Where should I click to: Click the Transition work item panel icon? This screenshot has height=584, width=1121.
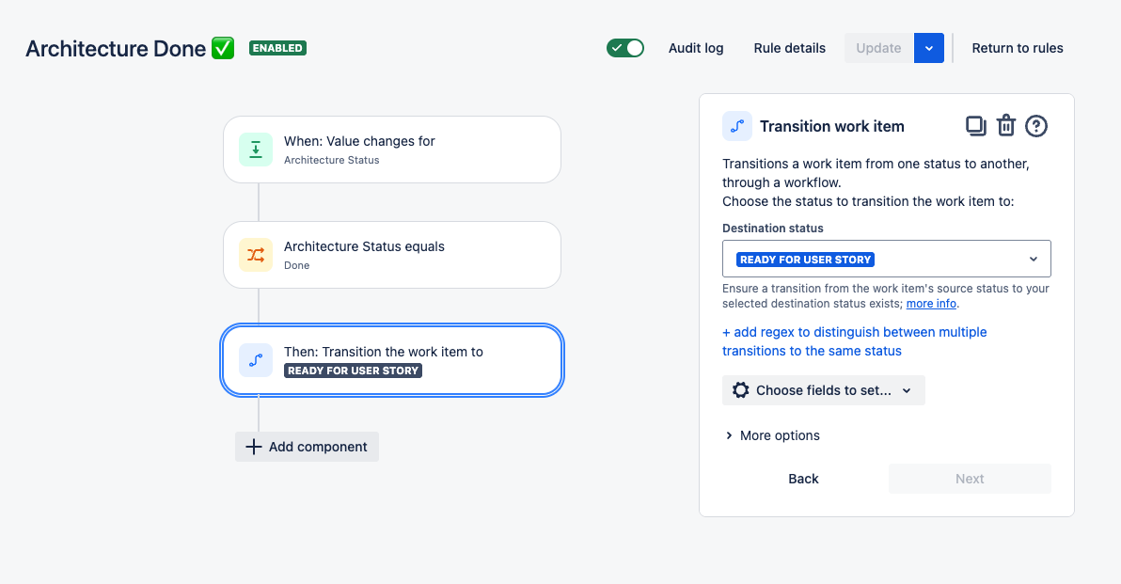coord(737,125)
